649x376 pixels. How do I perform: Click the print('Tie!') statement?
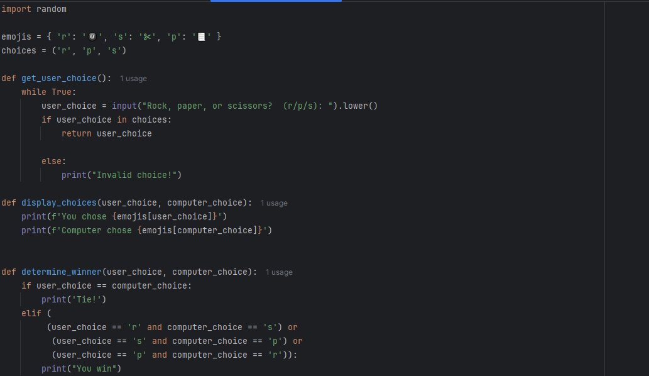pyautogui.click(x=74, y=299)
